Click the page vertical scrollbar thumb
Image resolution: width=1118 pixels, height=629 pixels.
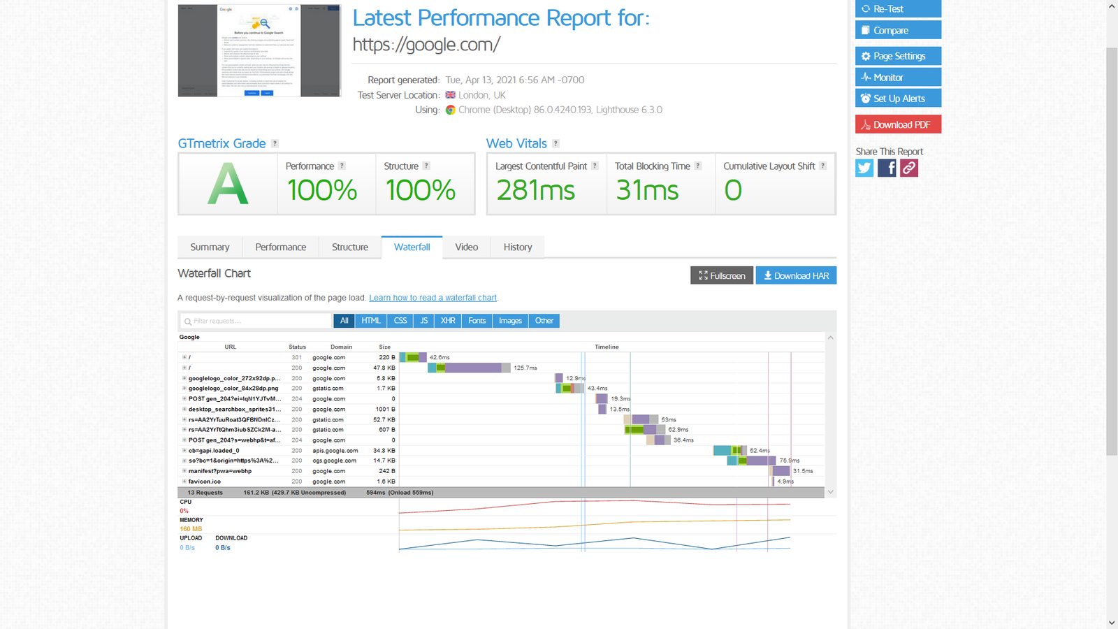pos(1112,252)
